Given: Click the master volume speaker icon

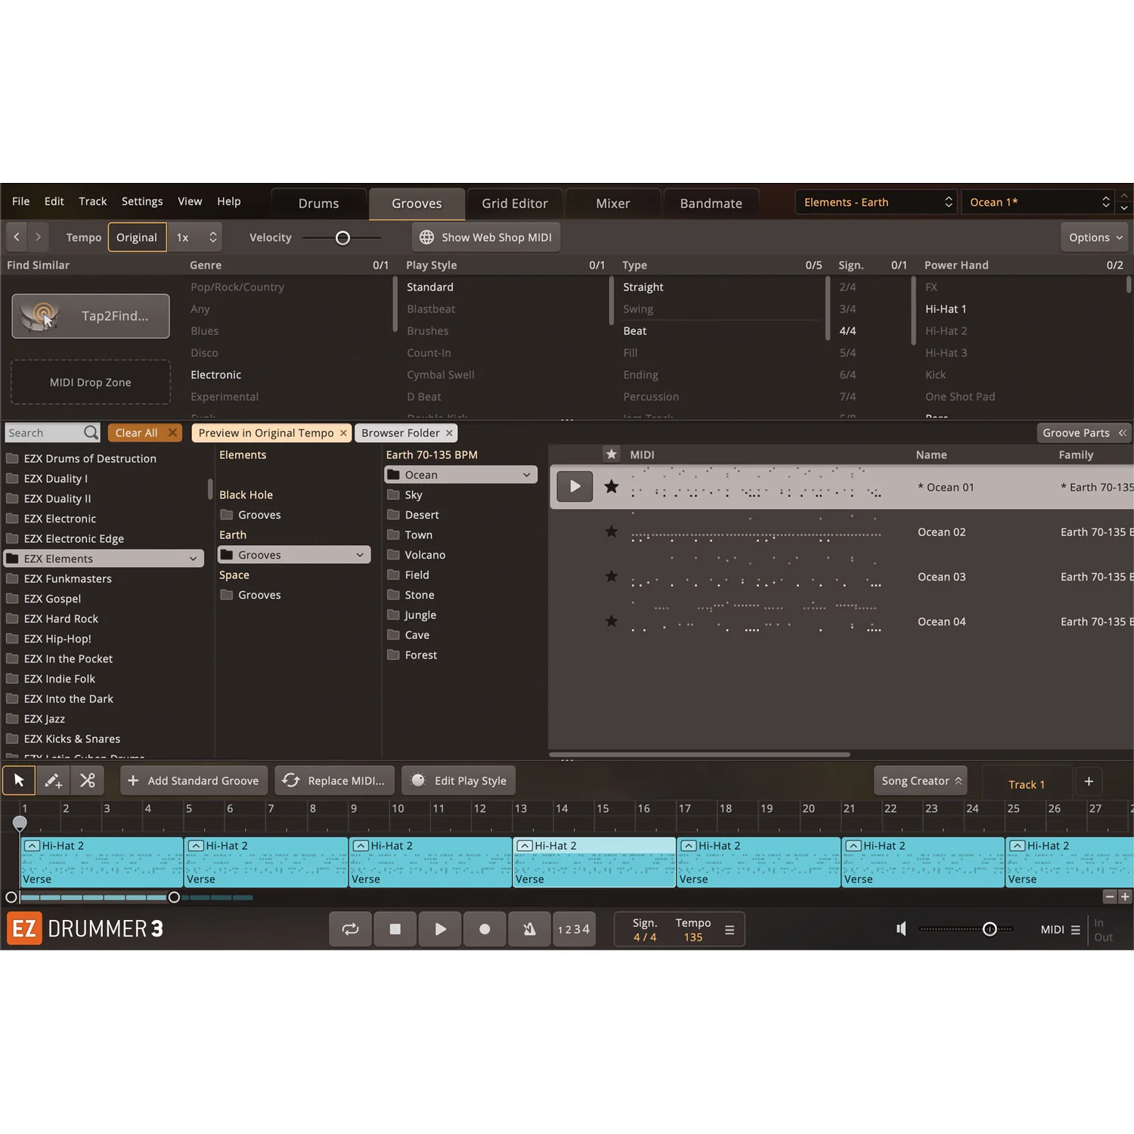Looking at the screenshot, I should [901, 929].
